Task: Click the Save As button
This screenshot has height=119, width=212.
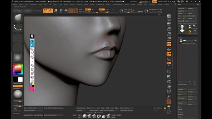Action: click(x=192, y=9)
